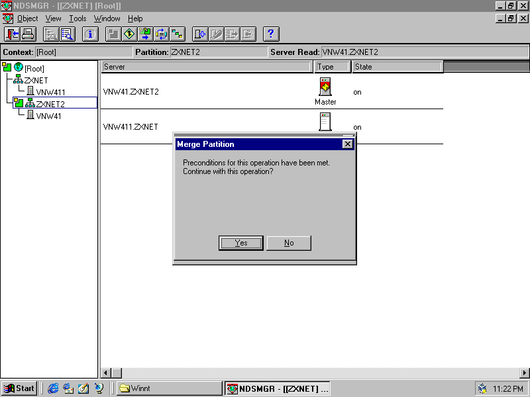
Task: Click the Outlook Express quick launch icon
Action: [x=68, y=388]
